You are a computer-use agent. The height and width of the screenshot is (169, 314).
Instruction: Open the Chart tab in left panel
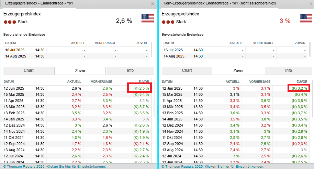(x=29, y=70)
